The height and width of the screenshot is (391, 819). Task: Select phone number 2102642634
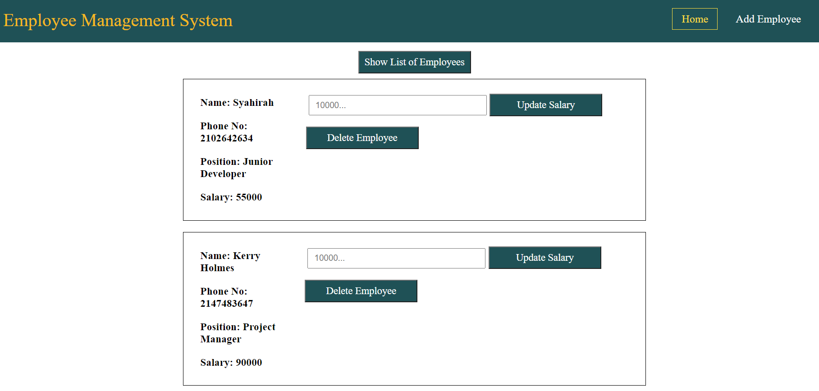click(227, 138)
